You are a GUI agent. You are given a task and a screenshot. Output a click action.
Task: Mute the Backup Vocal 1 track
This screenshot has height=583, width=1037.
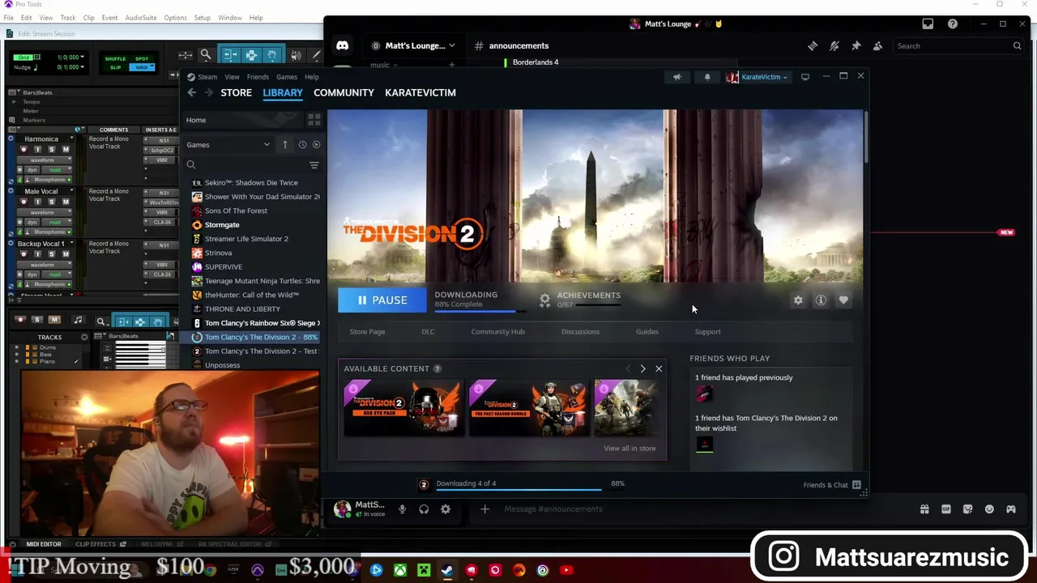click(x=65, y=254)
